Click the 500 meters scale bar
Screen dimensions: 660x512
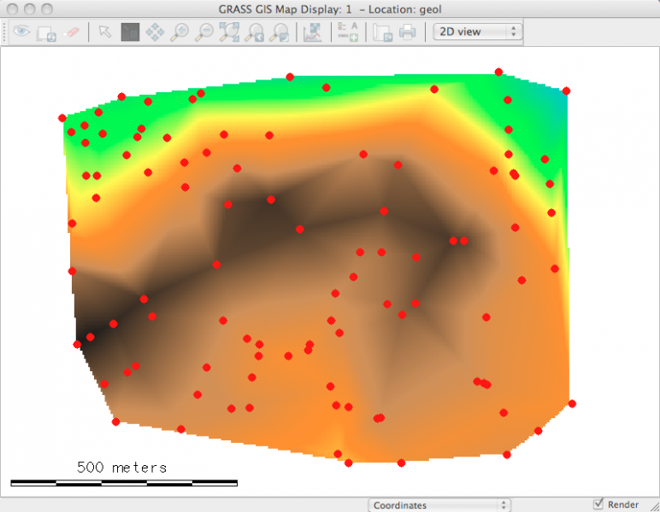(x=123, y=482)
